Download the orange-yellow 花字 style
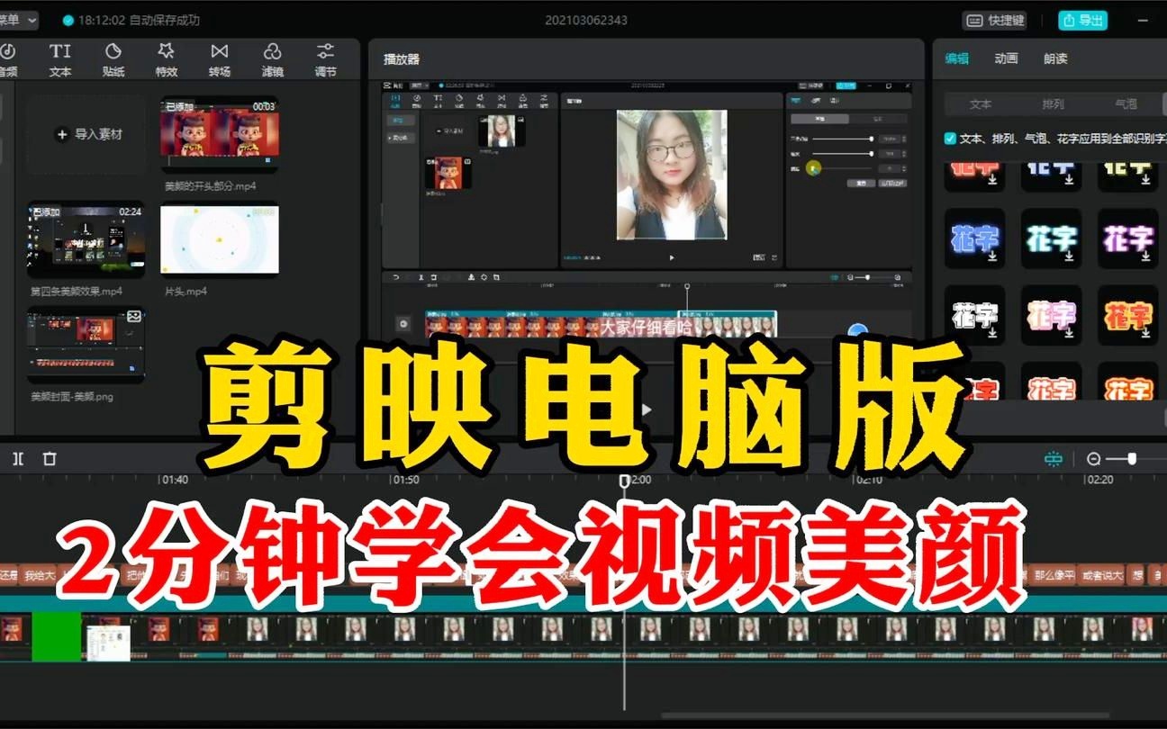This screenshot has width=1167, height=729. pyautogui.click(x=1145, y=334)
